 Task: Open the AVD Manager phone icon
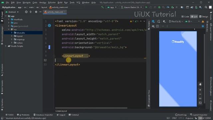[196, 7]
